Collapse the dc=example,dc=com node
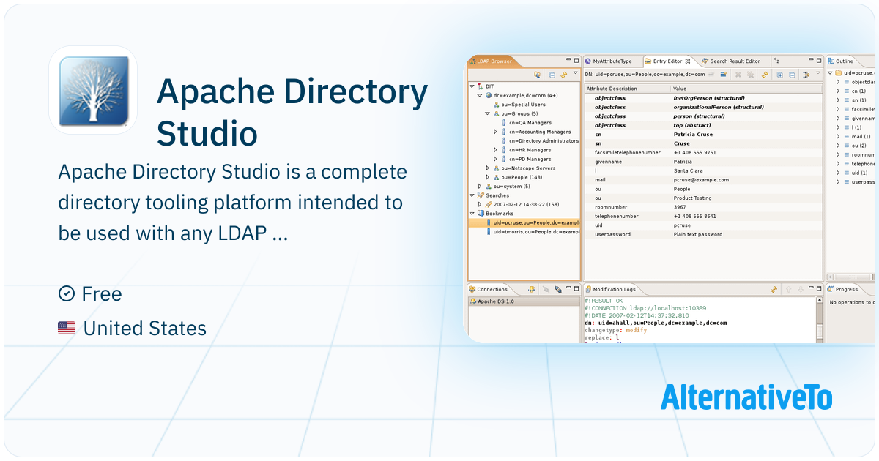The width and height of the screenshot is (879, 461). pyautogui.click(x=480, y=95)
